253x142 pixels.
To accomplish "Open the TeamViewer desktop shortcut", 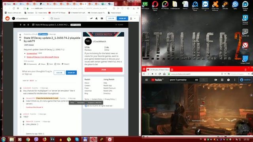I will click(x=205, y=6).
